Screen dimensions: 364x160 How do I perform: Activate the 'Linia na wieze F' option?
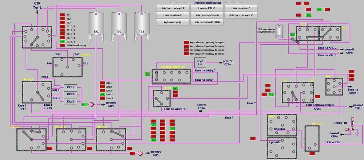click(x=173, y=15)
